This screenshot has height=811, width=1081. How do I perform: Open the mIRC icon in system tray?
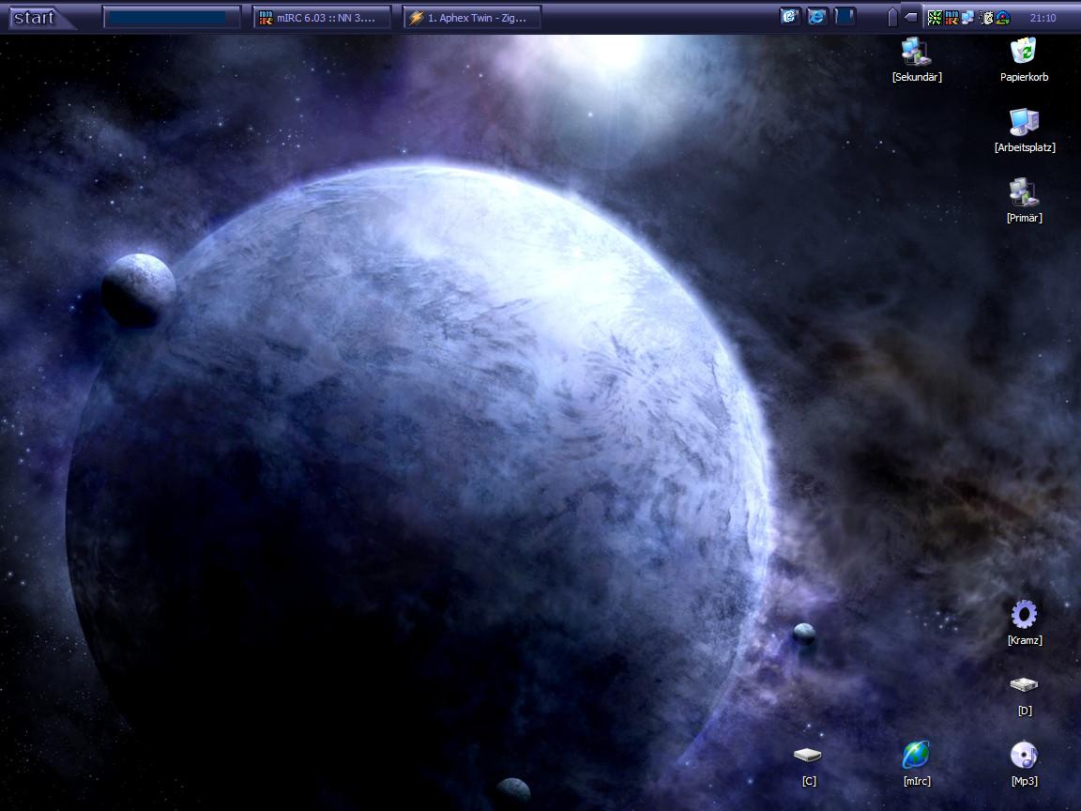point(951,17)
